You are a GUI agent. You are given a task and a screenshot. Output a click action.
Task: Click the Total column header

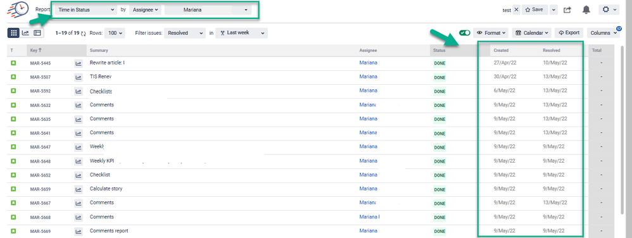[597, 51]
